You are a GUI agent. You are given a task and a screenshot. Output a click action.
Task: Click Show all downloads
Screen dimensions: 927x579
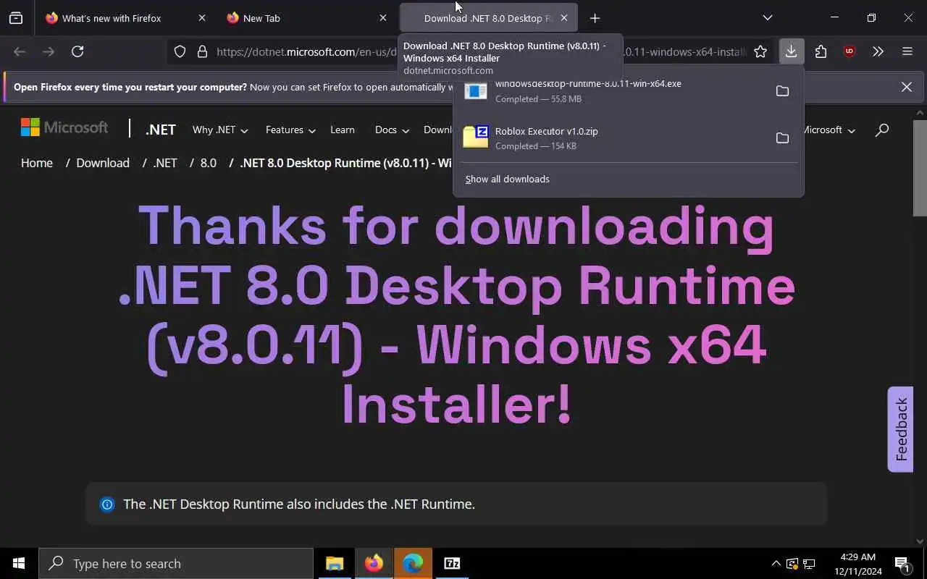[507, 179]
